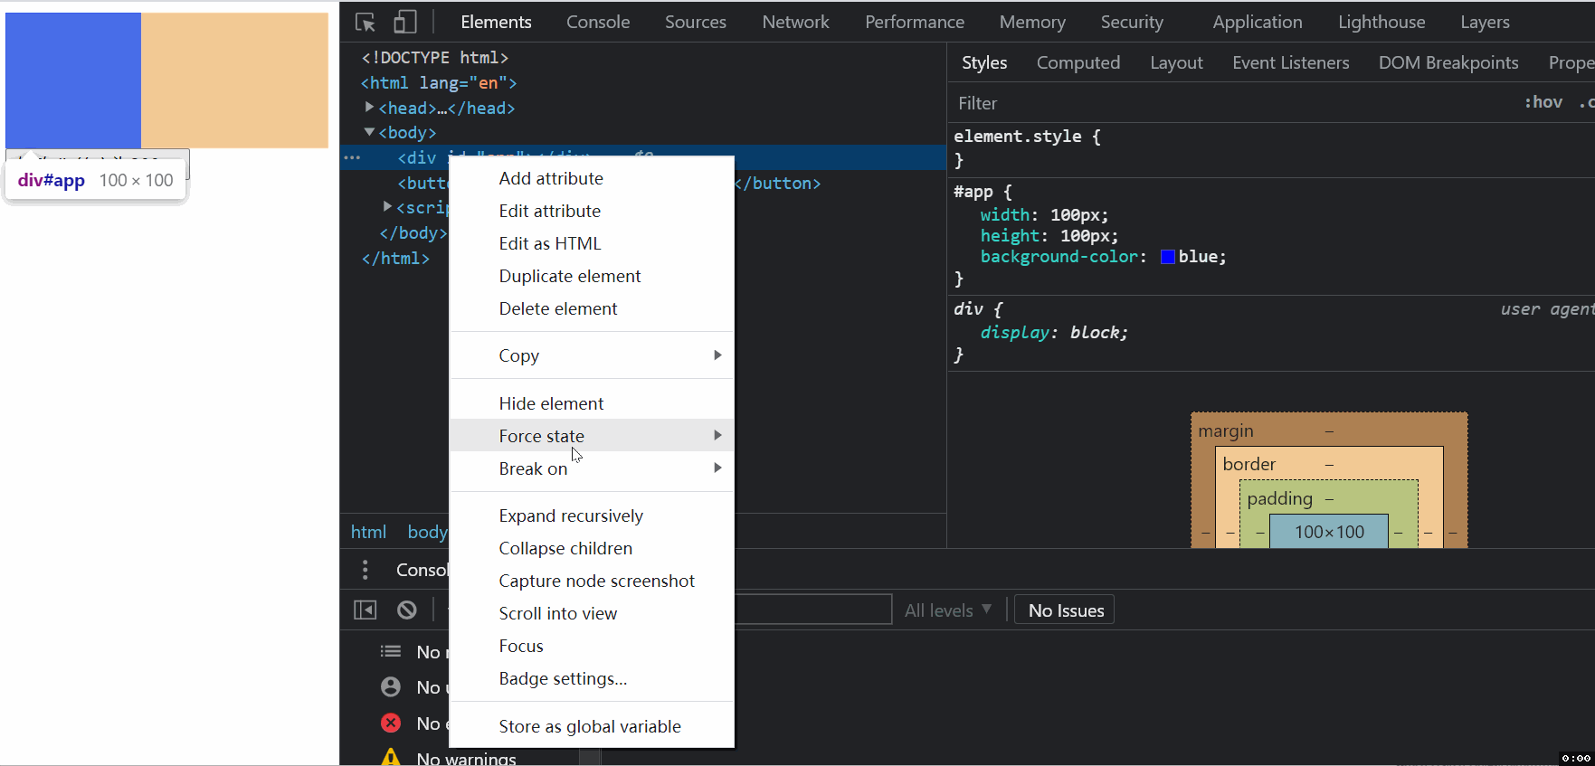Activate the inspect element picker icon
The height and width of the screenshot is (766, 1595).
366,22
